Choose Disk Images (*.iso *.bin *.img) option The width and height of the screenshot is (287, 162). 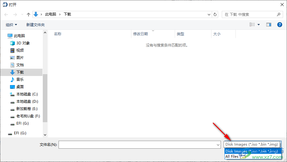[x=253, y=151]
